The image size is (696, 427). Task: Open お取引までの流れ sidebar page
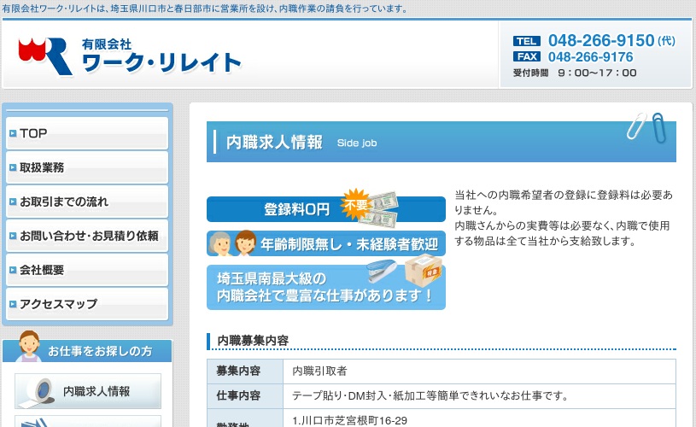(85, 202)
